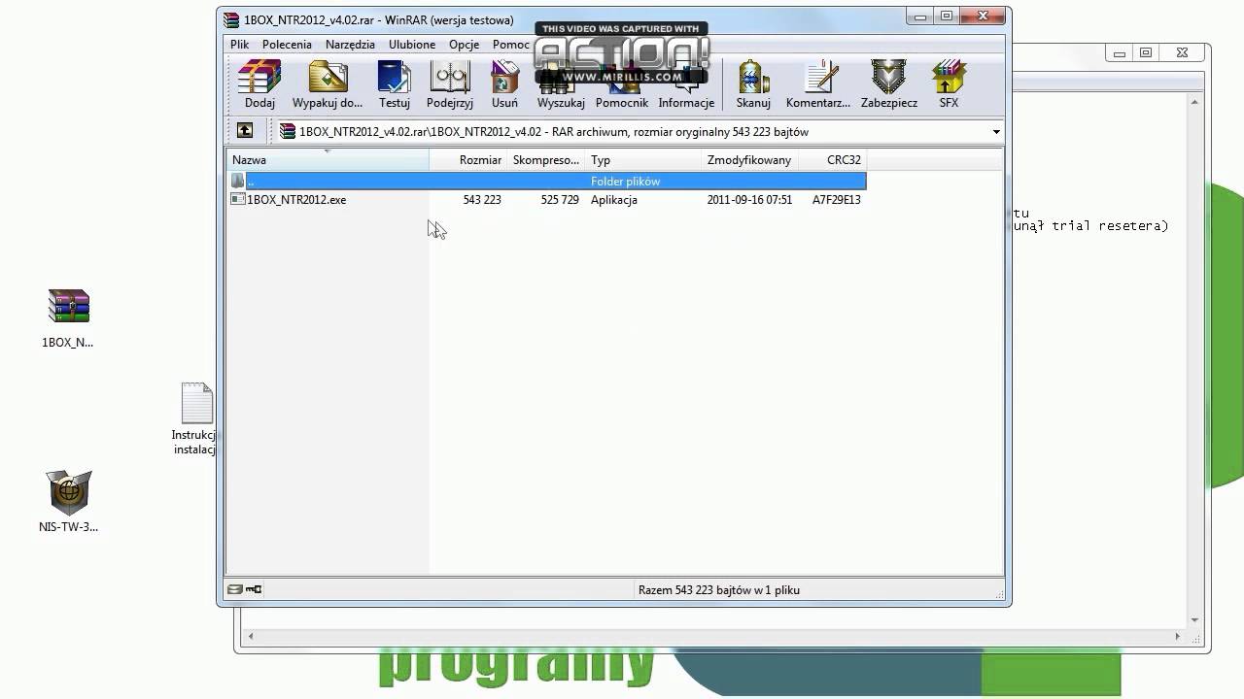
Task: Click the Wyszukaj (Find) toolbar icon
Action: [x=561, y=84]
